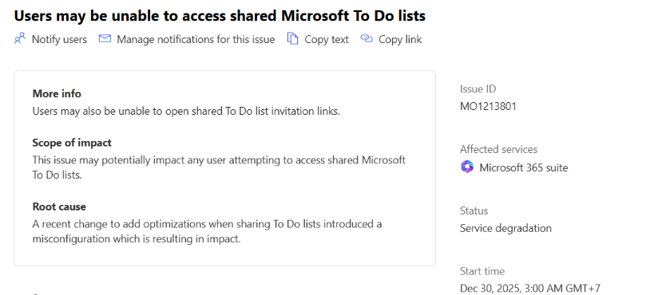This screenshot has height=295, width=654.
Task: Select the Copy link label
Action: point(400,39)
